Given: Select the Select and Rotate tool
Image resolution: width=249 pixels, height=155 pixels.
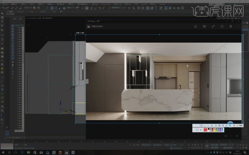Looking at the screenshot, I should click(56, 8).
